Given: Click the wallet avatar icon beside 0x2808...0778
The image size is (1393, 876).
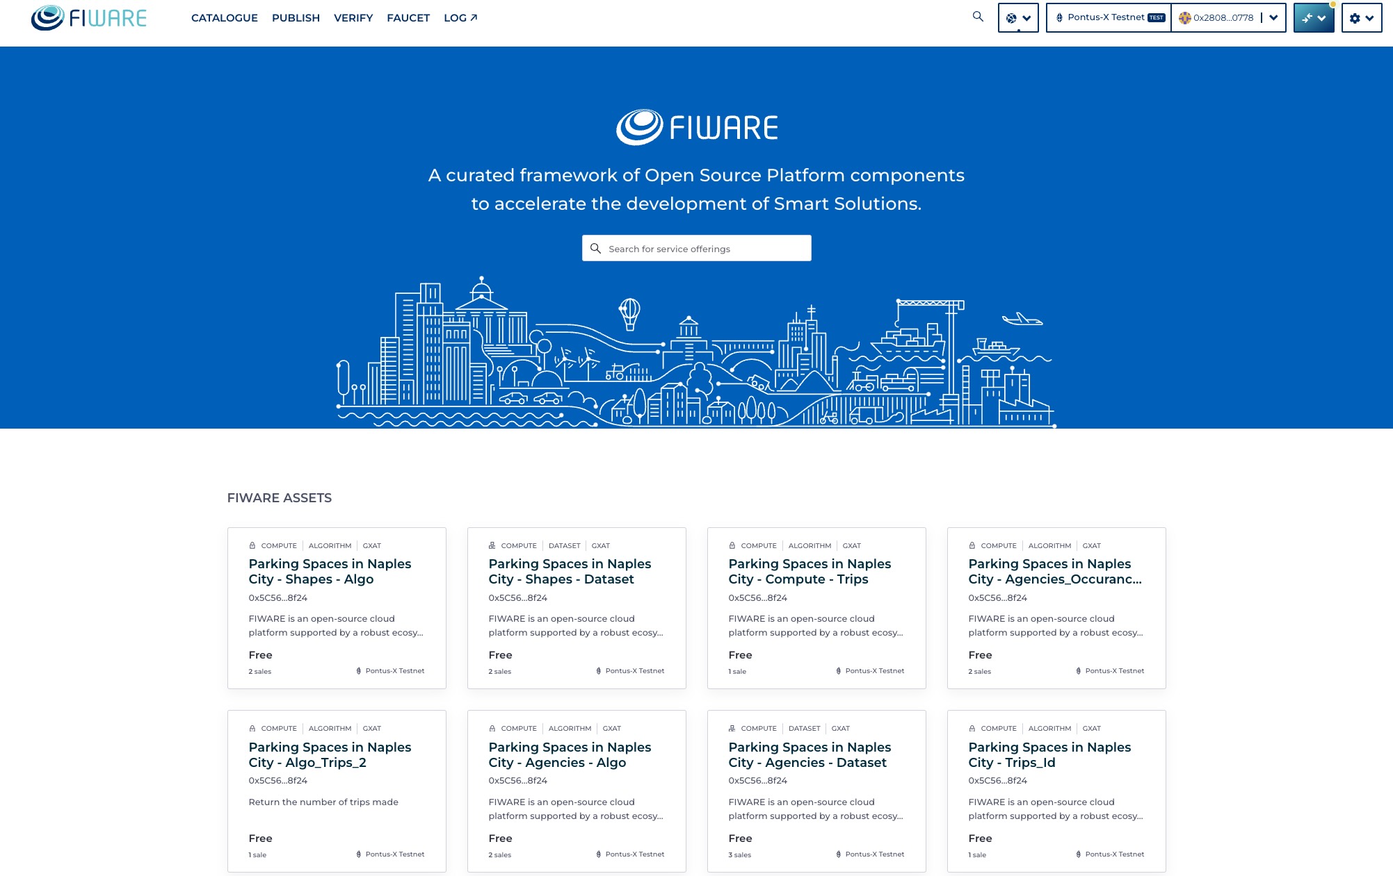Looking at the screenshot, I should click(x=1185, y=18).
